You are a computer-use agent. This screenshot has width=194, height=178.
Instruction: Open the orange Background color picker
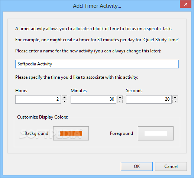(x=71, y=133)
